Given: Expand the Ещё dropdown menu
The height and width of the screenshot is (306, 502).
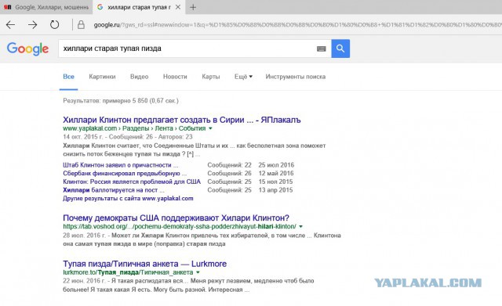Looking at the screenshot, I should tap(243, 77).
